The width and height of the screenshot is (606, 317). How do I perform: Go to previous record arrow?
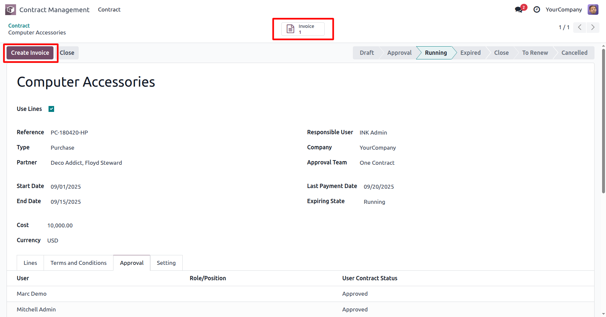coord(580,27)
